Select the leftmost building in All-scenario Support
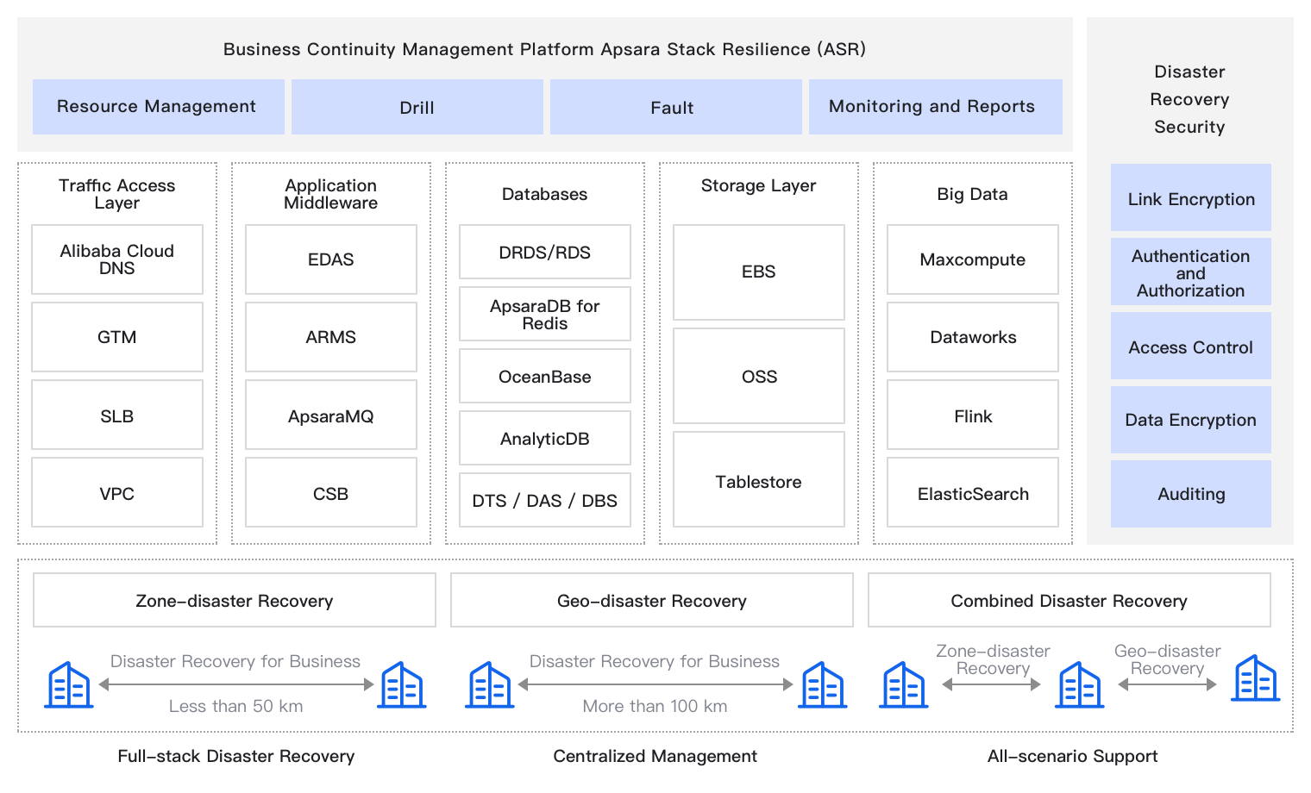Image resolution: width=1311 pixels, height=793 pixels. [903, 685]
